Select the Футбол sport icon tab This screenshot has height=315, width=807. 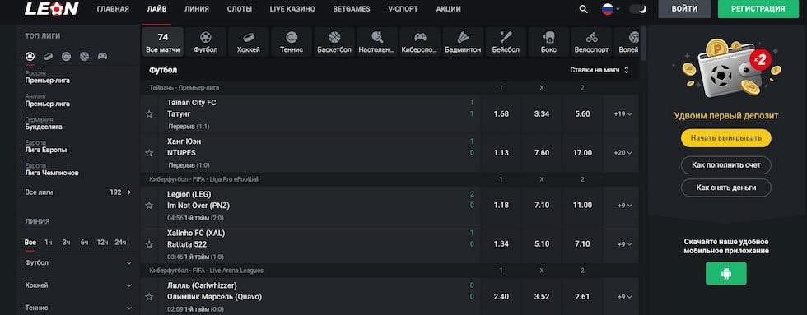click(x=205, y=42)
